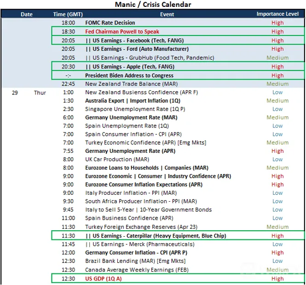
Task: Click the Date column header
Action: [27, 14]
